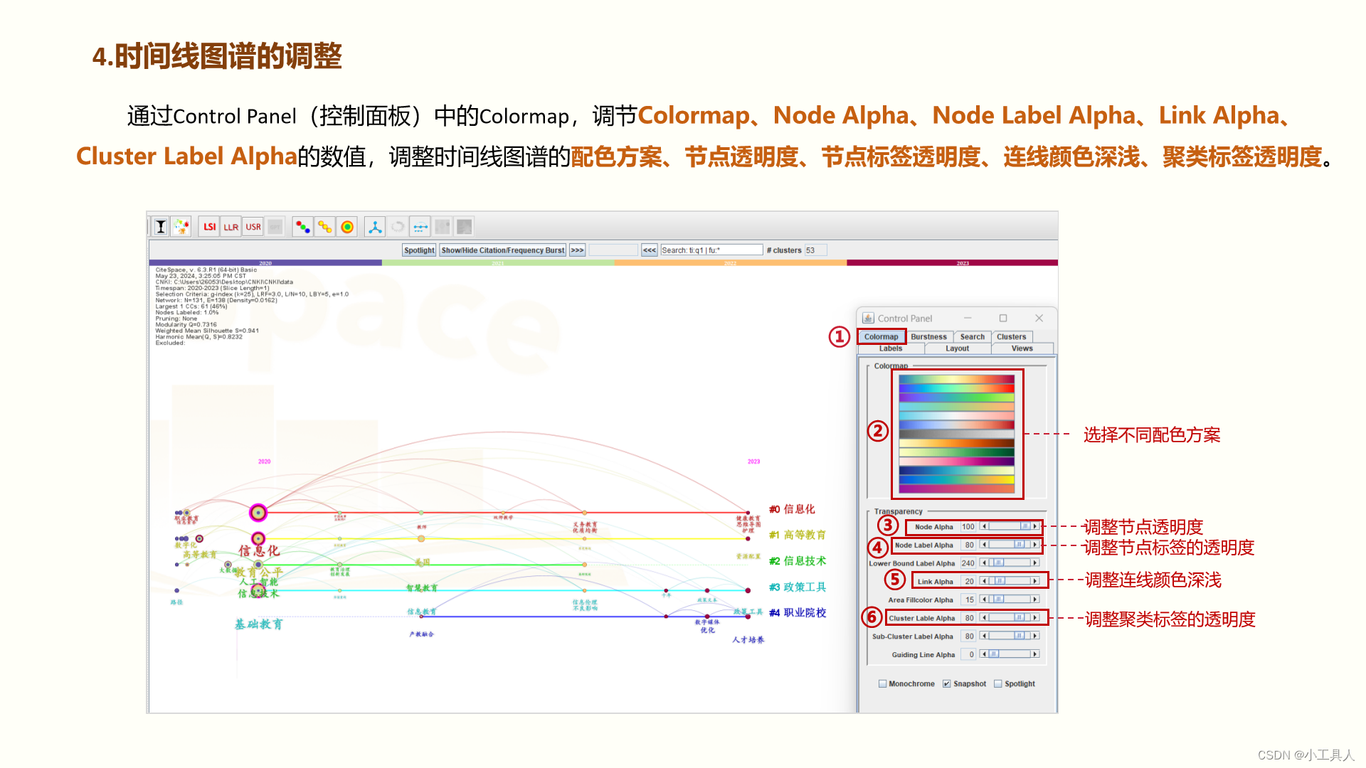Click the Node Alpha slider right arrow
Screen dimensions: 1366x768
coord(1035,527)
